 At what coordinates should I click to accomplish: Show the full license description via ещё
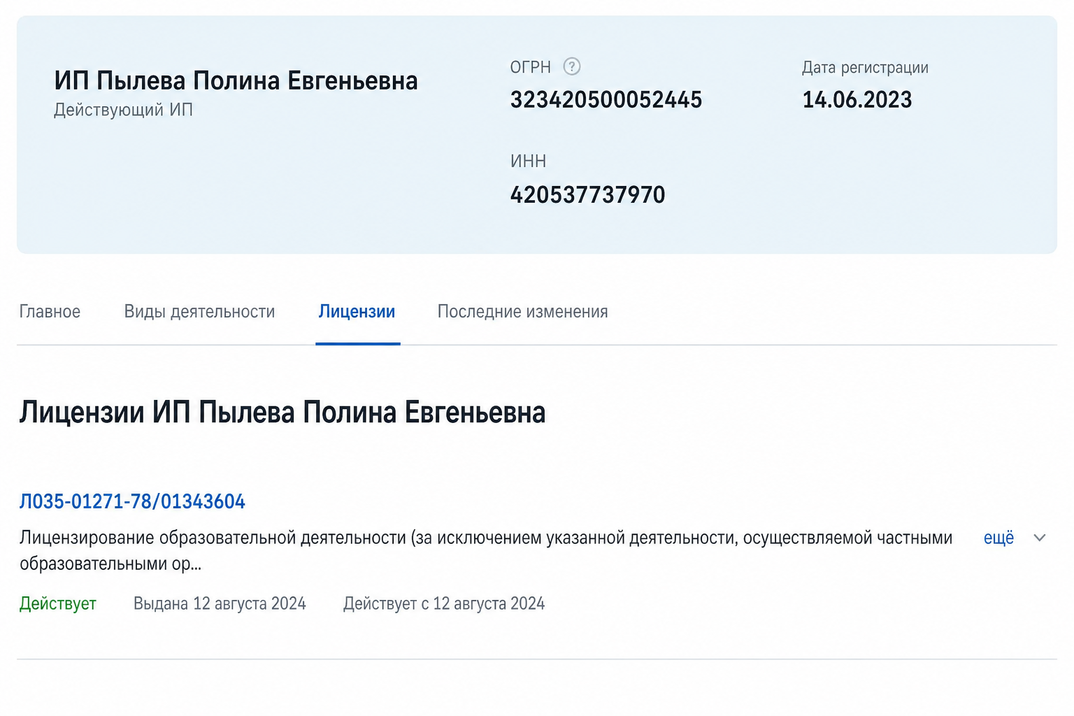tap(998, 538)
